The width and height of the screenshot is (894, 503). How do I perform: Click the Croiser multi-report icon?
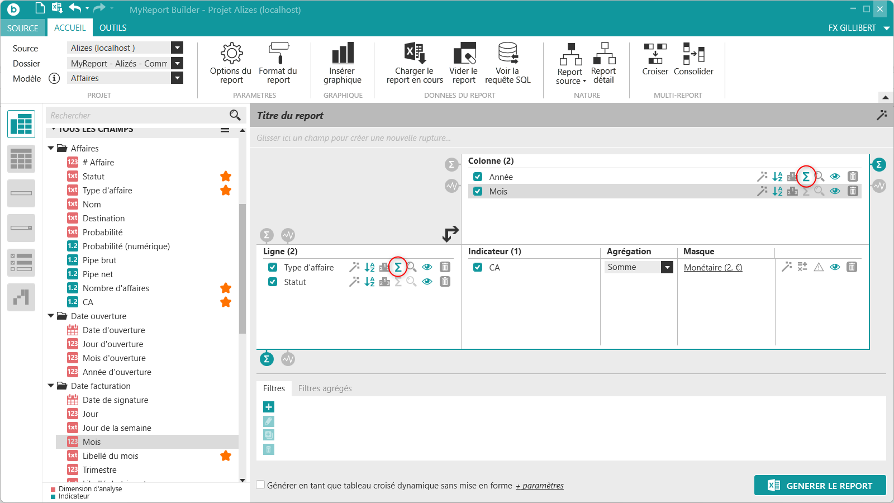[655, 54]
